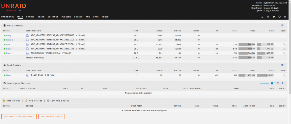
Task: Open the TOOLS tab
Action: click(x=105, y=17)
